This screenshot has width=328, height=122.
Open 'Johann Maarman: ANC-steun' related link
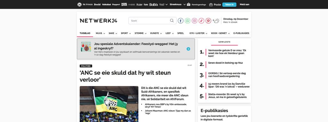168,112
